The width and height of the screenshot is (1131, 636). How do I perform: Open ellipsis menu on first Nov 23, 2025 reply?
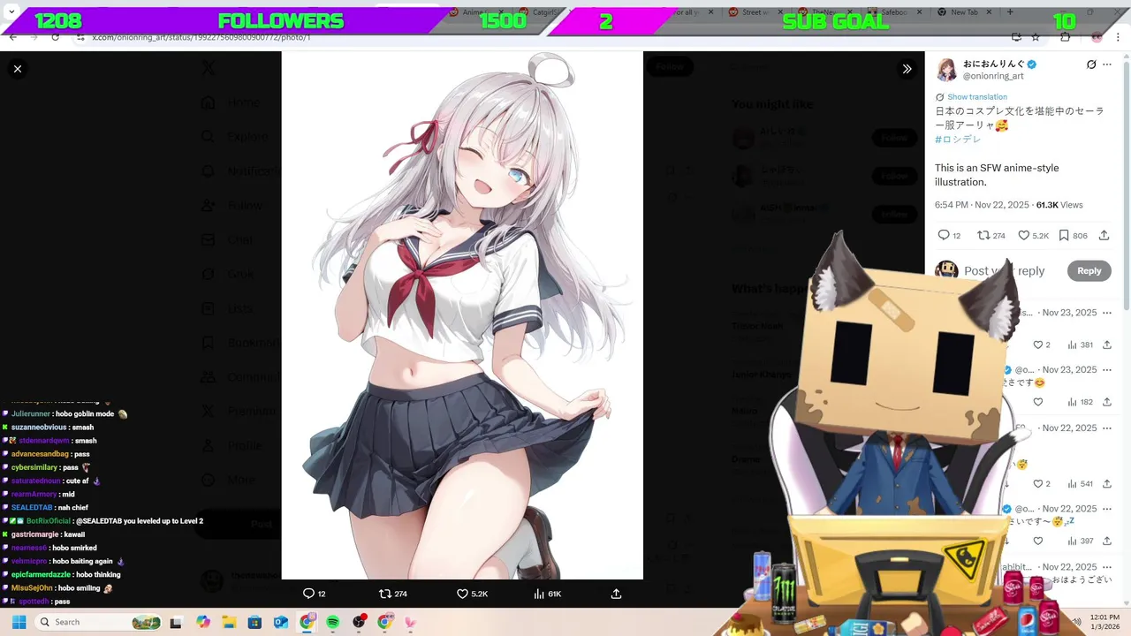(x=1107, y=313)
